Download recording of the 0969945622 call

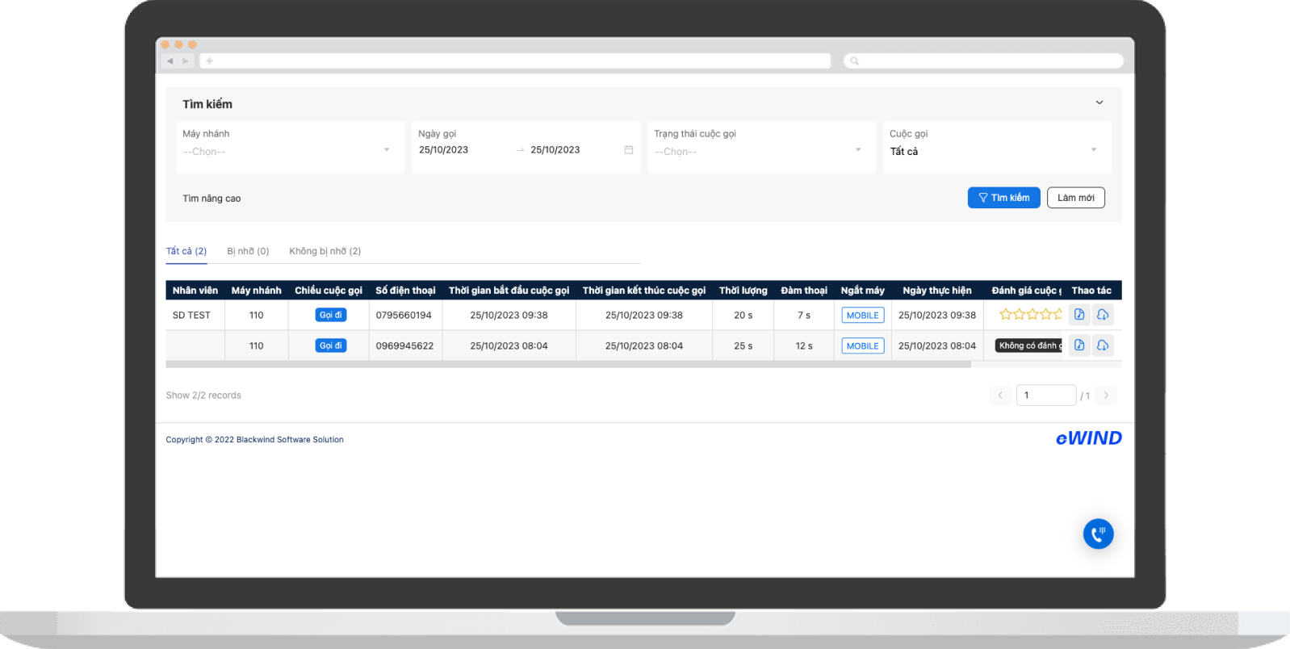(1103, 345)
